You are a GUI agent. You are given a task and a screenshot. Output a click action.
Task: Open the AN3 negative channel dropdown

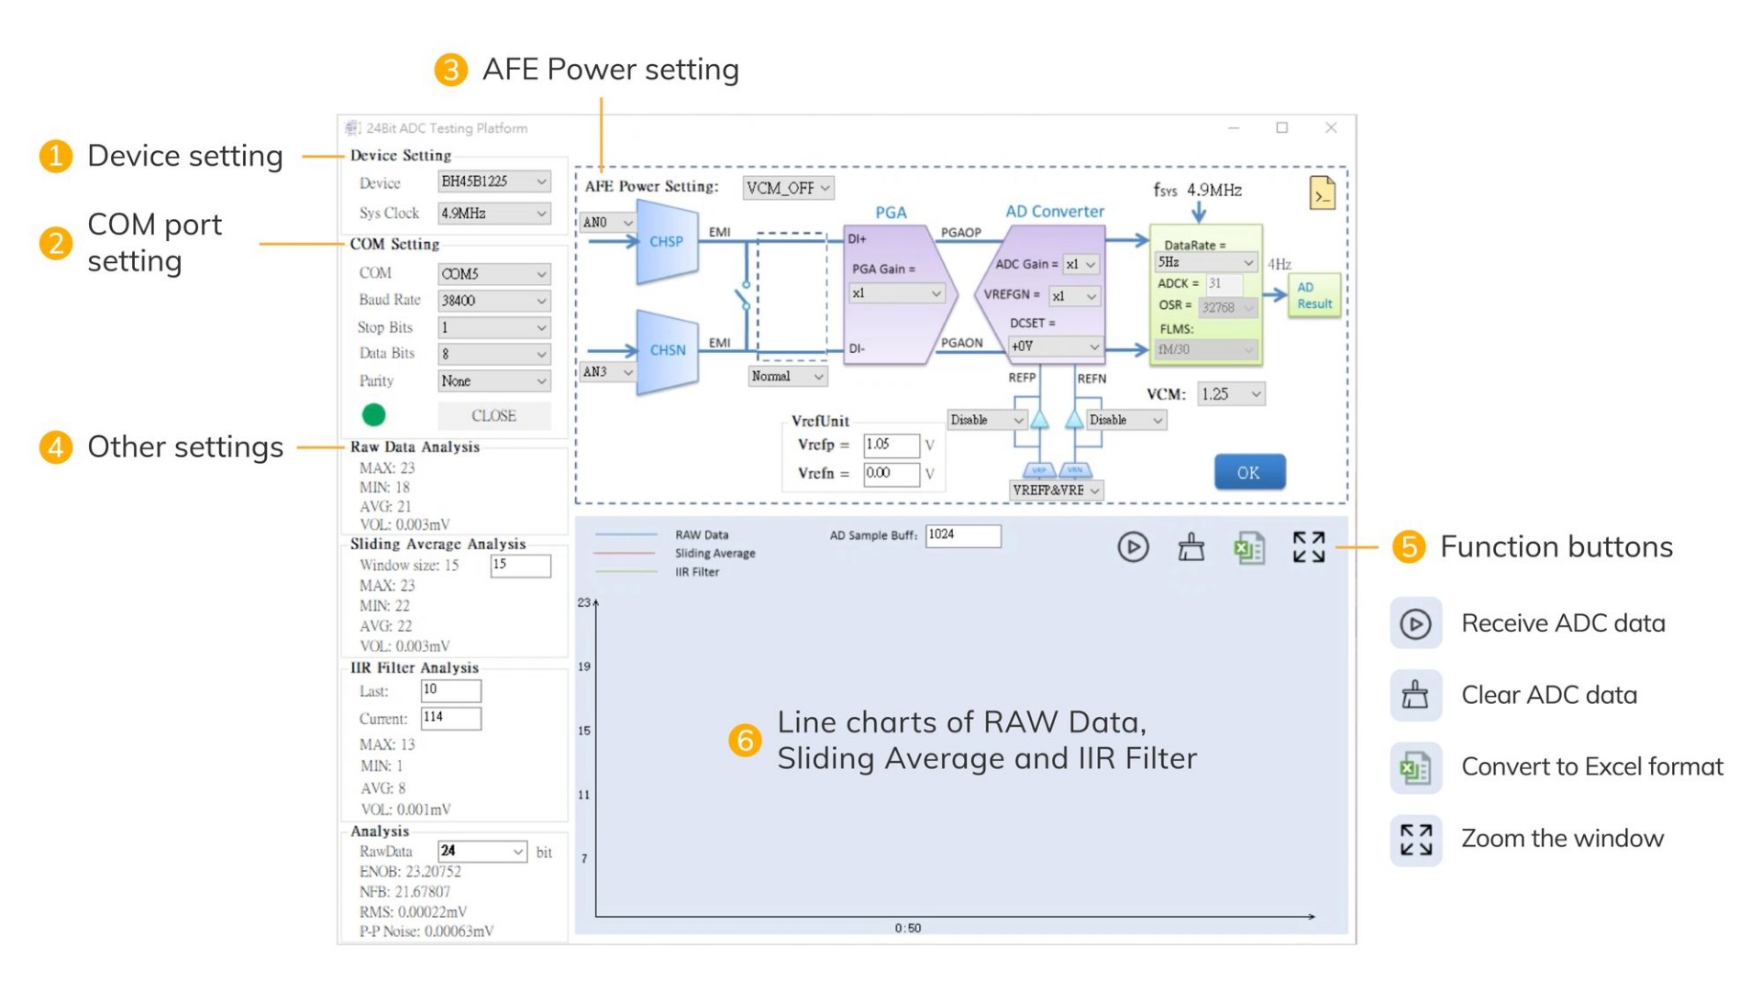click(607, 371)
